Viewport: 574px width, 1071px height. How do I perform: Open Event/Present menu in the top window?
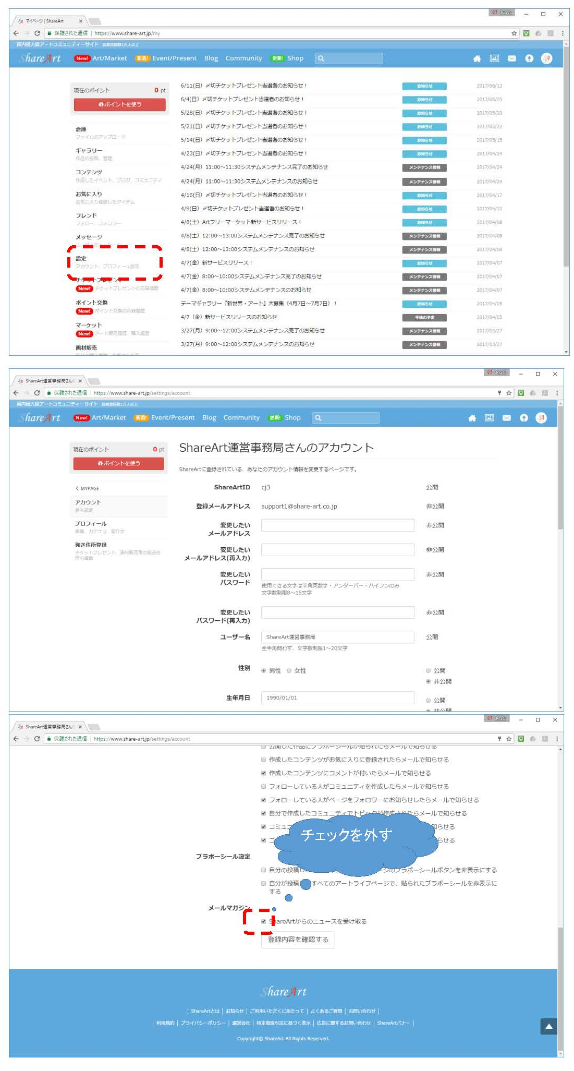pos(174,58)
